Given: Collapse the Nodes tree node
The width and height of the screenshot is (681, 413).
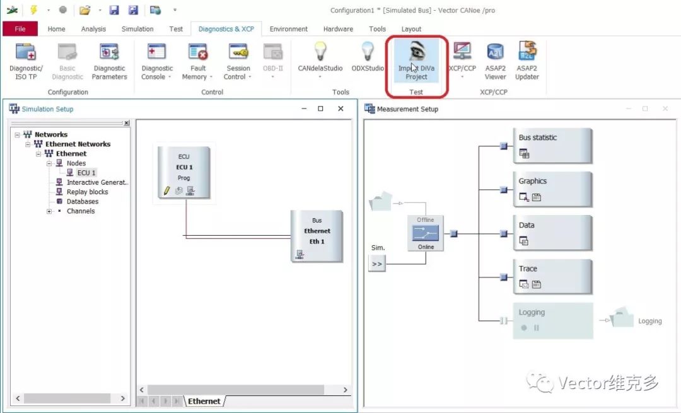Looking at the screenshot, I should pyautogui.click(x=49, y=163).
